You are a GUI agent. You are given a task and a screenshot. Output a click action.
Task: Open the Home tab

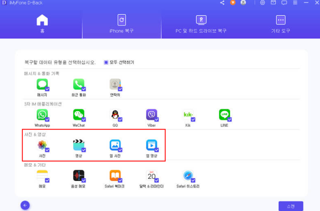click(x=42, y=23)
